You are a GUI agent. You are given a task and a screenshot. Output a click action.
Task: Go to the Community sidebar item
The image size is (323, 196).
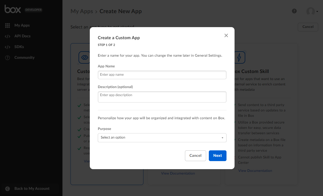[x=24, y=57]
